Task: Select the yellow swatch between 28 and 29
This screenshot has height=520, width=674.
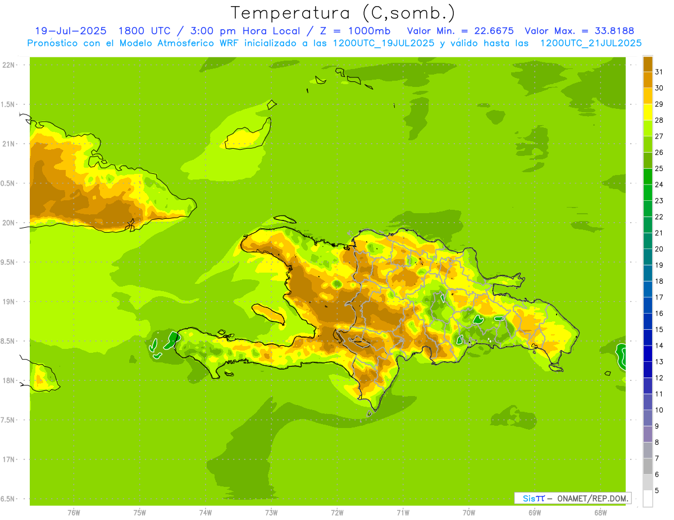Action: [648, 112]
